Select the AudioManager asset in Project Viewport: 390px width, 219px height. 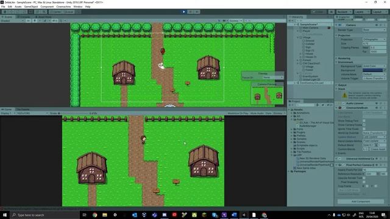pos(308,126)
